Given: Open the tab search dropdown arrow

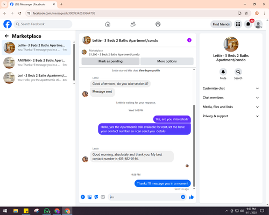Looking at the screenshot, I should [4, 4].
